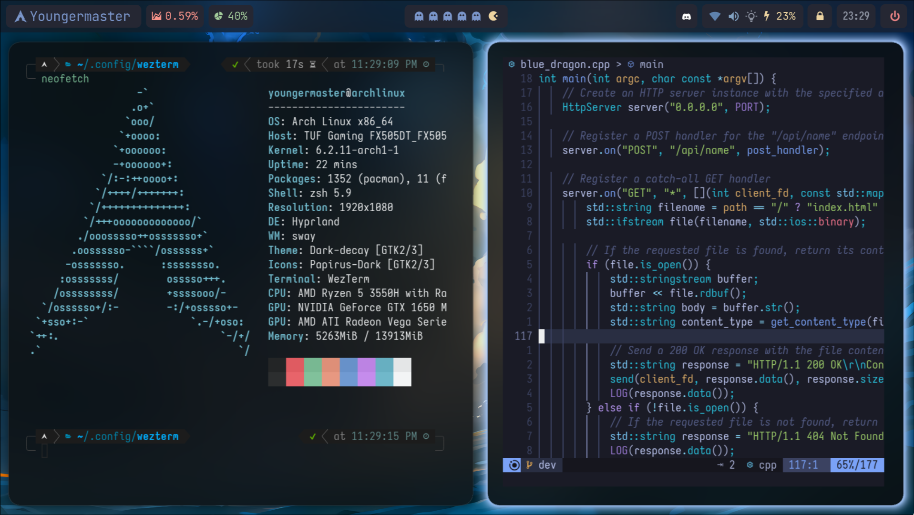914x515 pixels.
Task: Click the cursor position '117:1' in the statusline
Action: 803,465
